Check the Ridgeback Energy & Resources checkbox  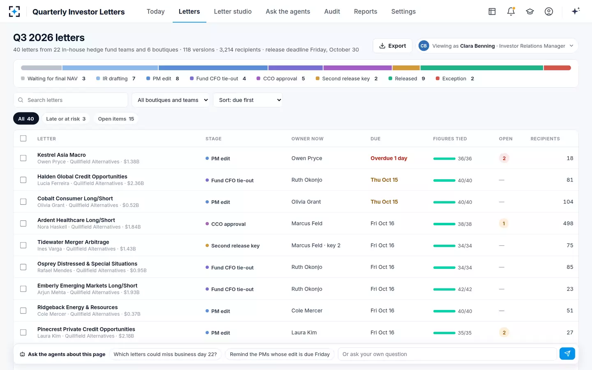[23, 311]
